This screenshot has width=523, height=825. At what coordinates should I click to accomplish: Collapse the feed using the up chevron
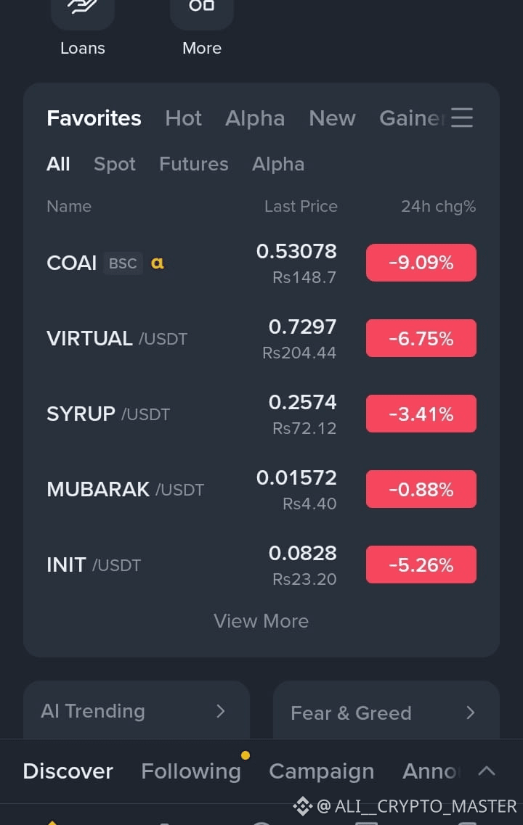pyautogui.click(x=487, y=771)
